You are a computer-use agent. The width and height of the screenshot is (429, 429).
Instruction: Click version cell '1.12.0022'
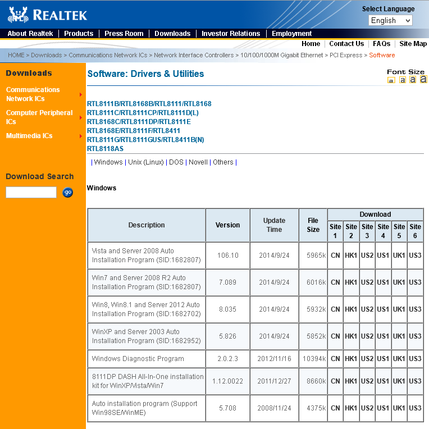(x=227, y=381)
